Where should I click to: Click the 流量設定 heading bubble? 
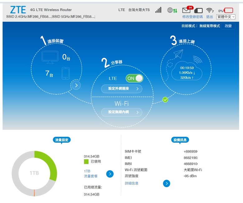click(62, 140)
